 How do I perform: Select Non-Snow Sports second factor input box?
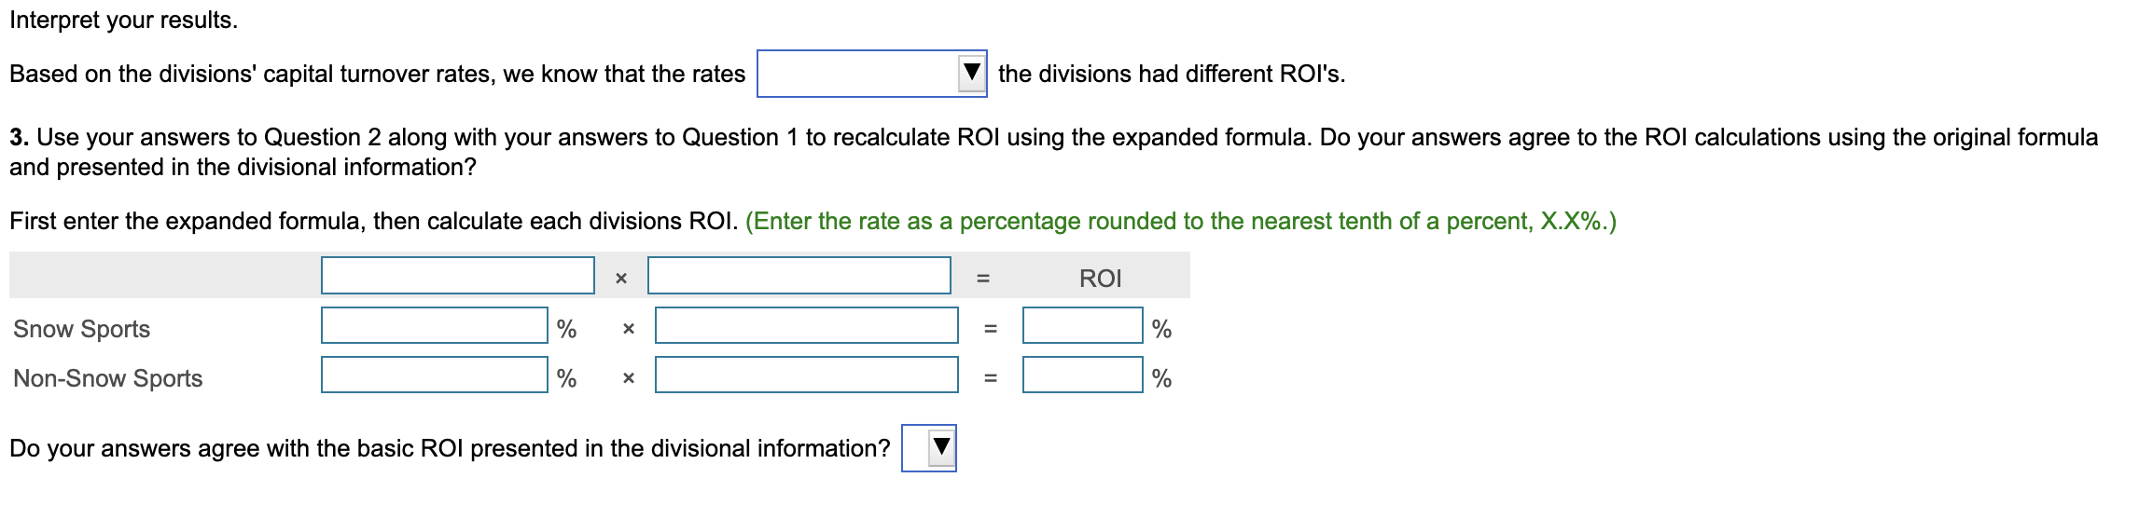click(807, 375)
